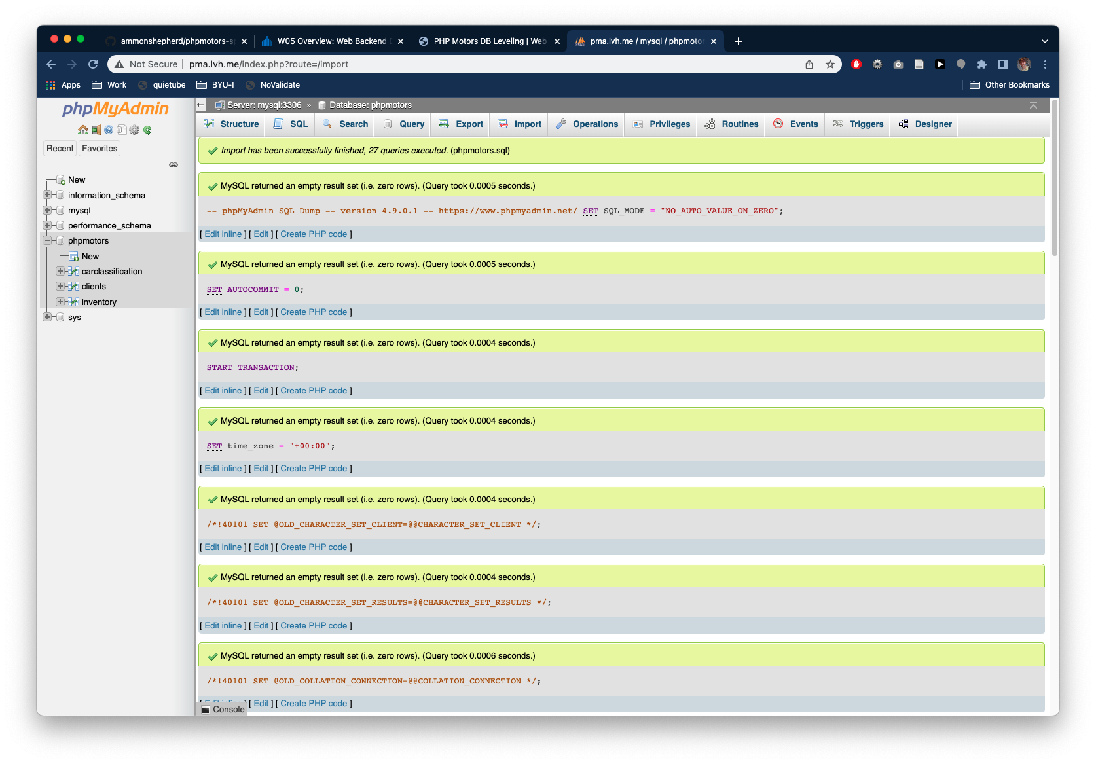
Task: Click the Designer icon
Action: (904, 124)
